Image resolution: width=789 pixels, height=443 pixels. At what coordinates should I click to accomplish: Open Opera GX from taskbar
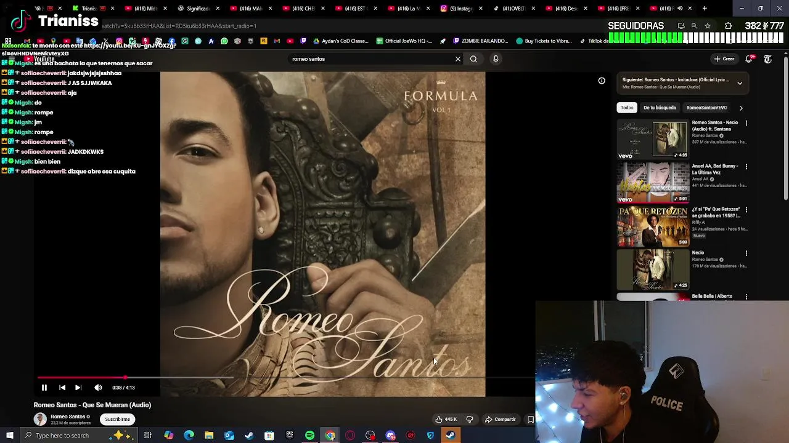(350, 436)
